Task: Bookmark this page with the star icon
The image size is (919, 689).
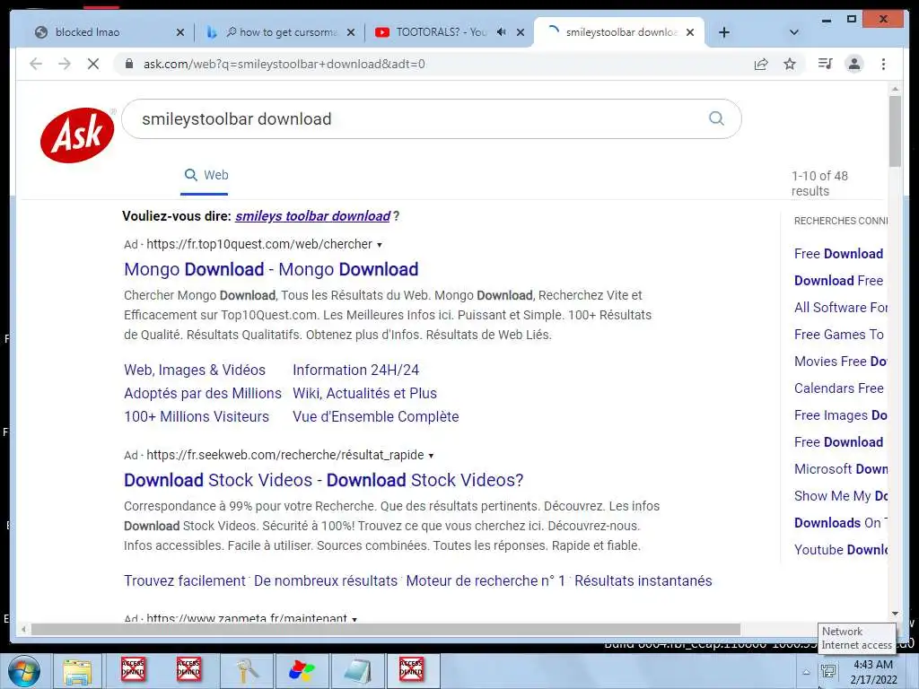Action: pos(790,64)
